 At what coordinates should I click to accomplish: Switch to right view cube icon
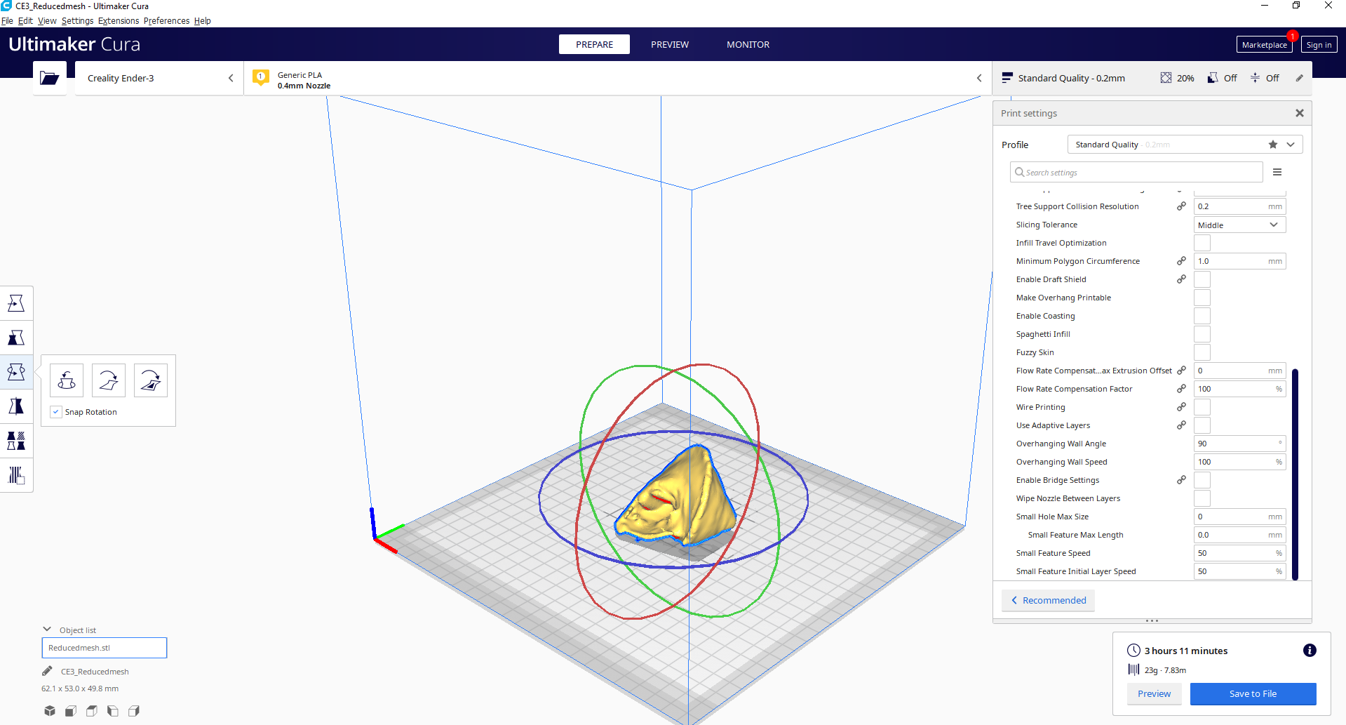(x=133, y=711)
